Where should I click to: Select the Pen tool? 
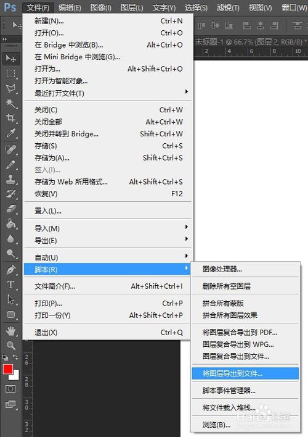coord(11,270)
